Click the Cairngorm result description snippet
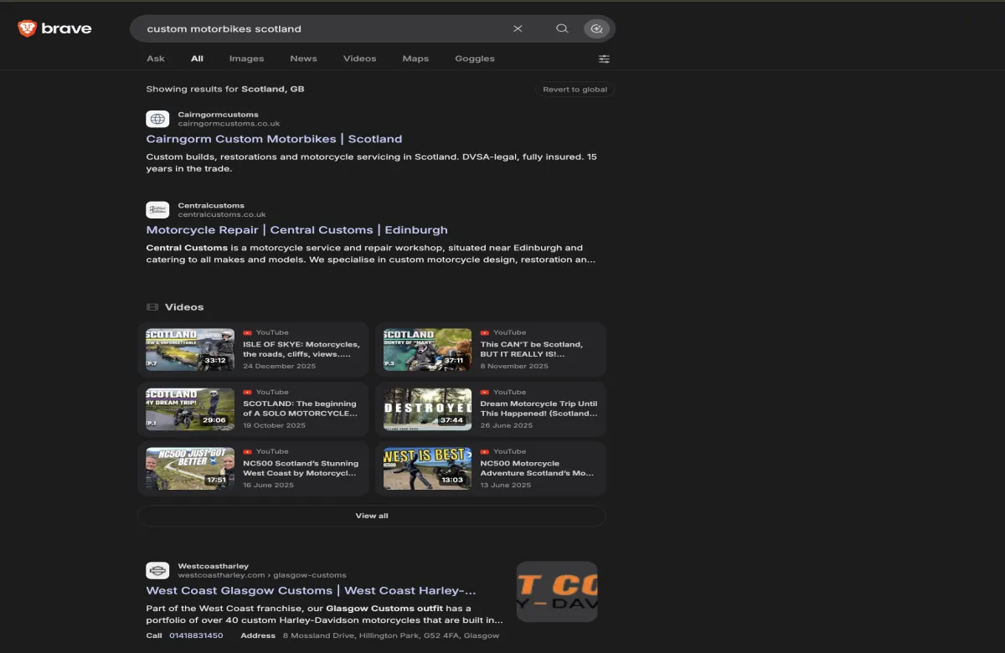The height and width of the screenshot is (653, 1005). click(372, 162)
